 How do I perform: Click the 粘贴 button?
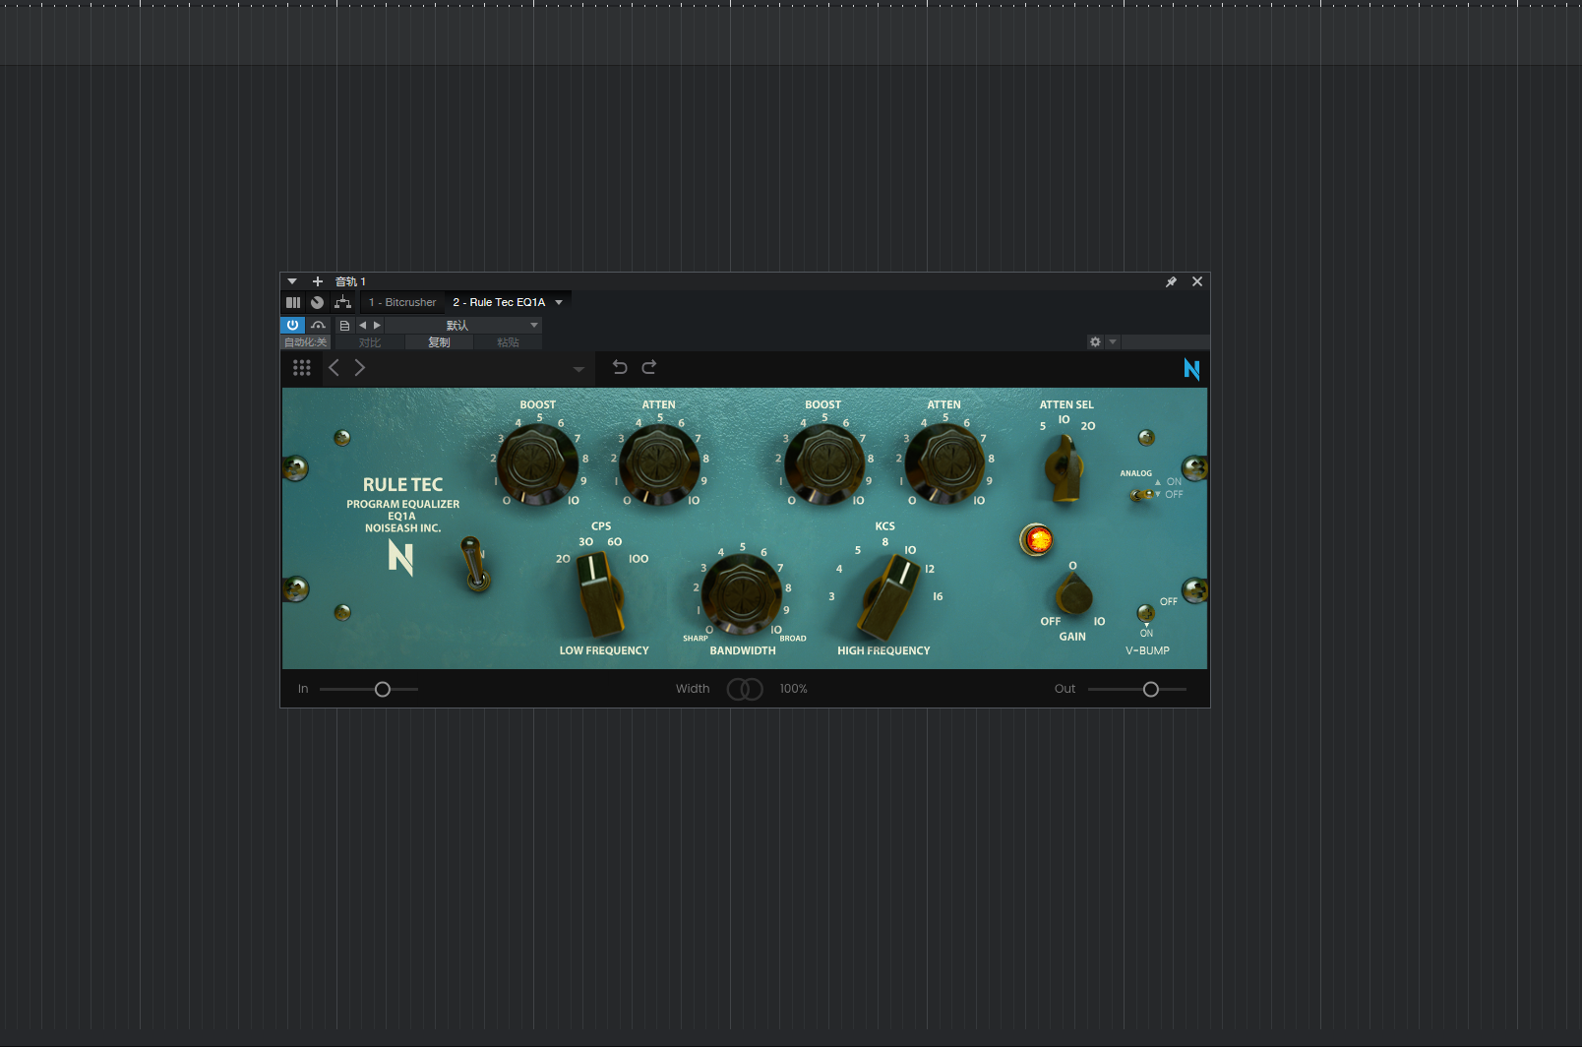click(509, 341)
